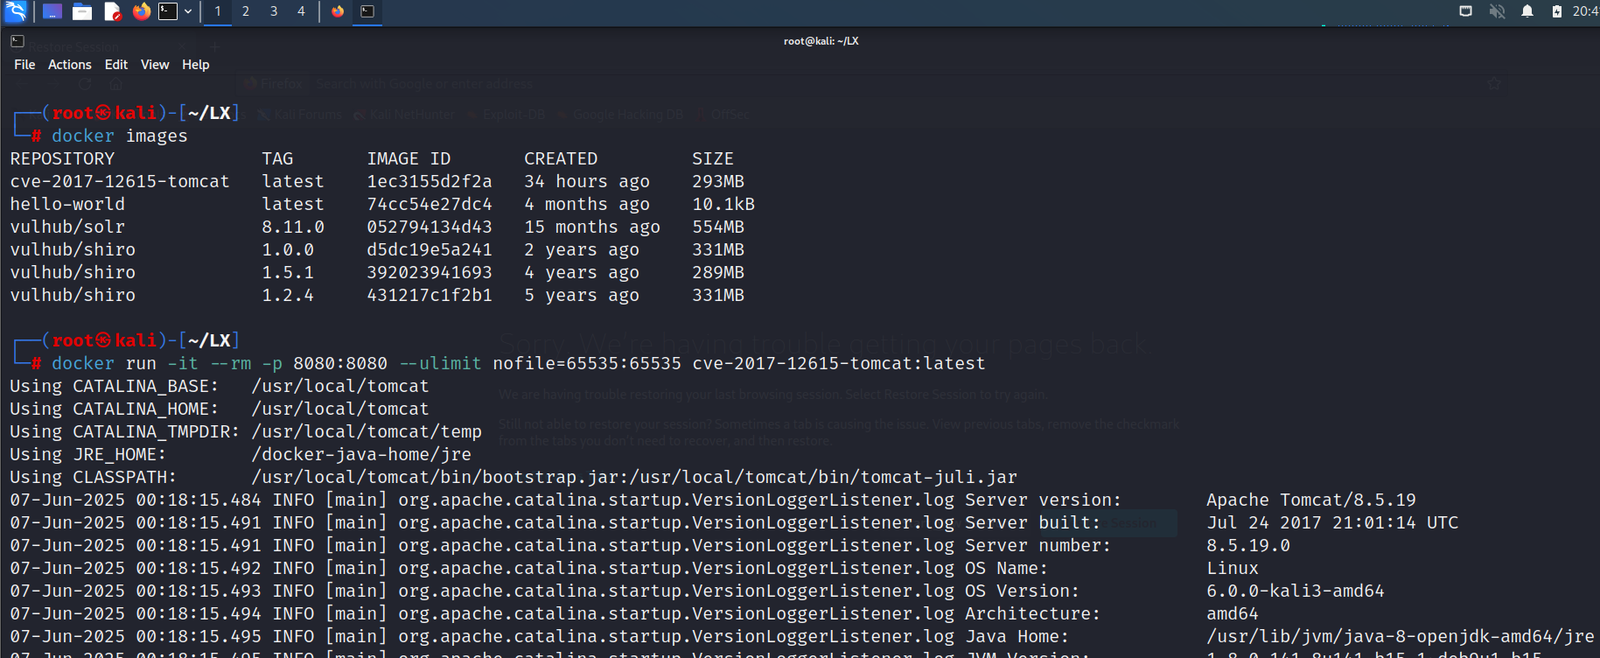Launch the file manager from the panel
The width and height of the screenshot is (1600, 658).
82,11
